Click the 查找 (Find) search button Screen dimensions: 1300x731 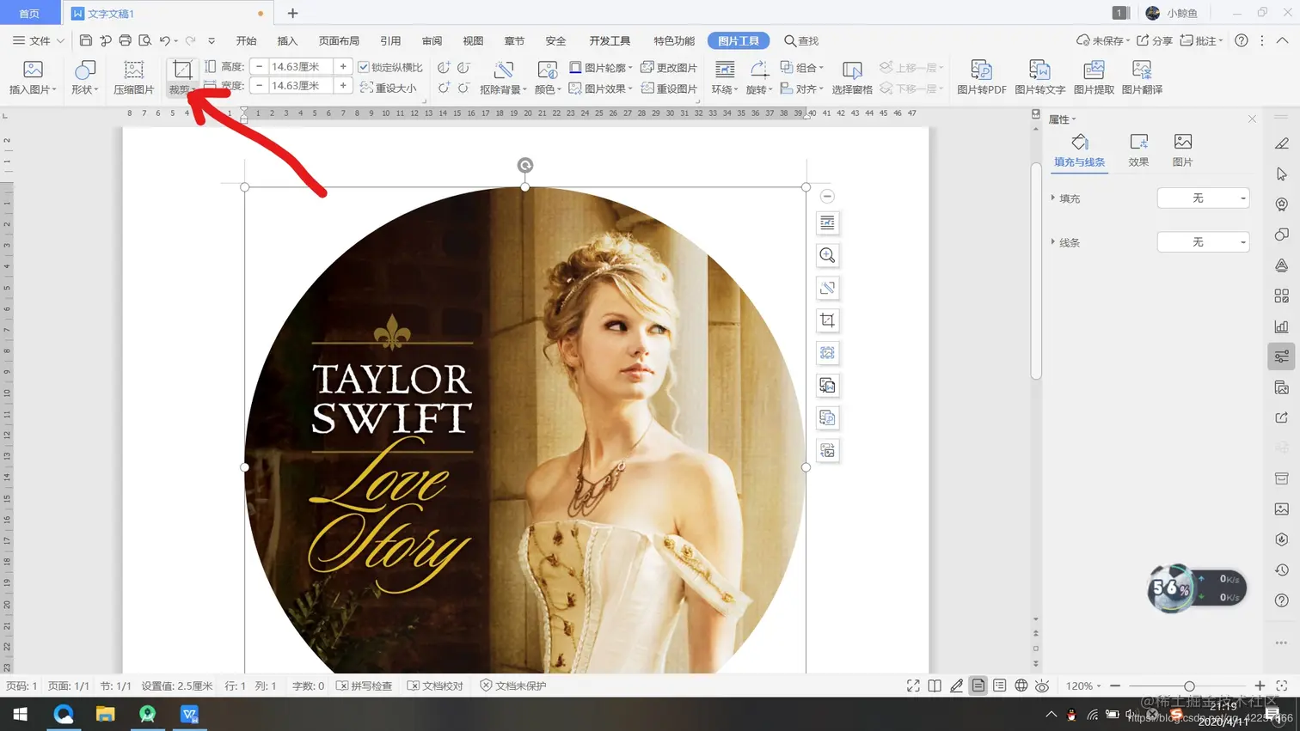point(801,40)
